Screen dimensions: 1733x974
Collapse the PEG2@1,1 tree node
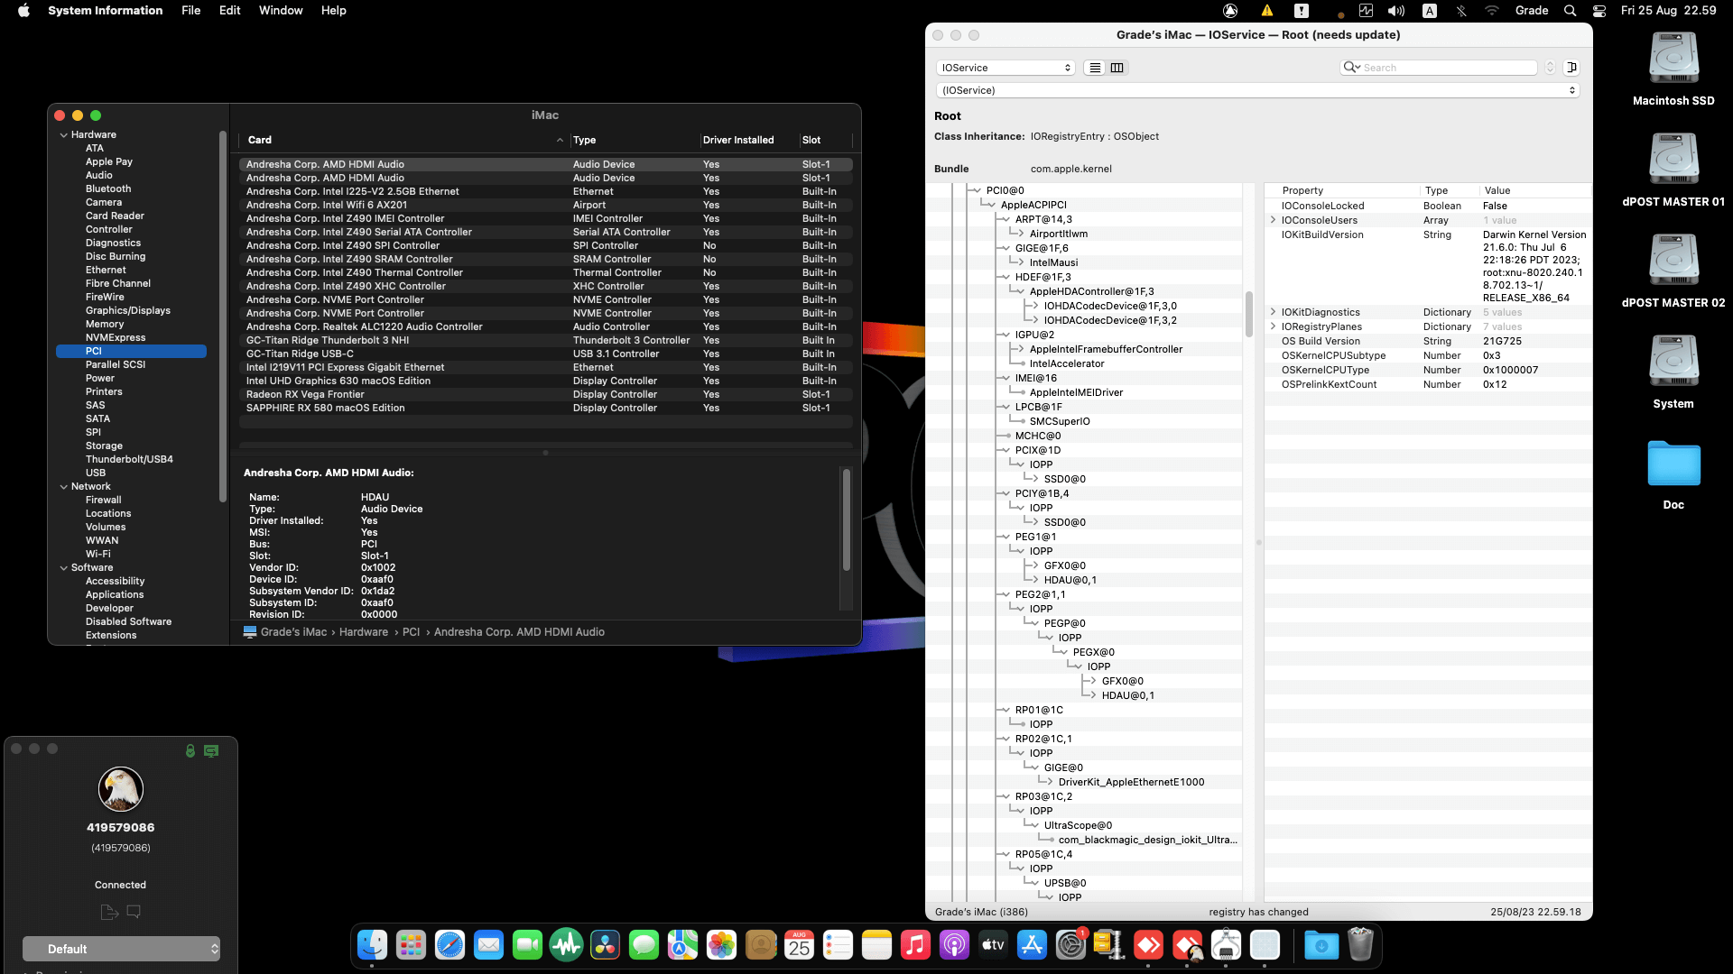1004,594
